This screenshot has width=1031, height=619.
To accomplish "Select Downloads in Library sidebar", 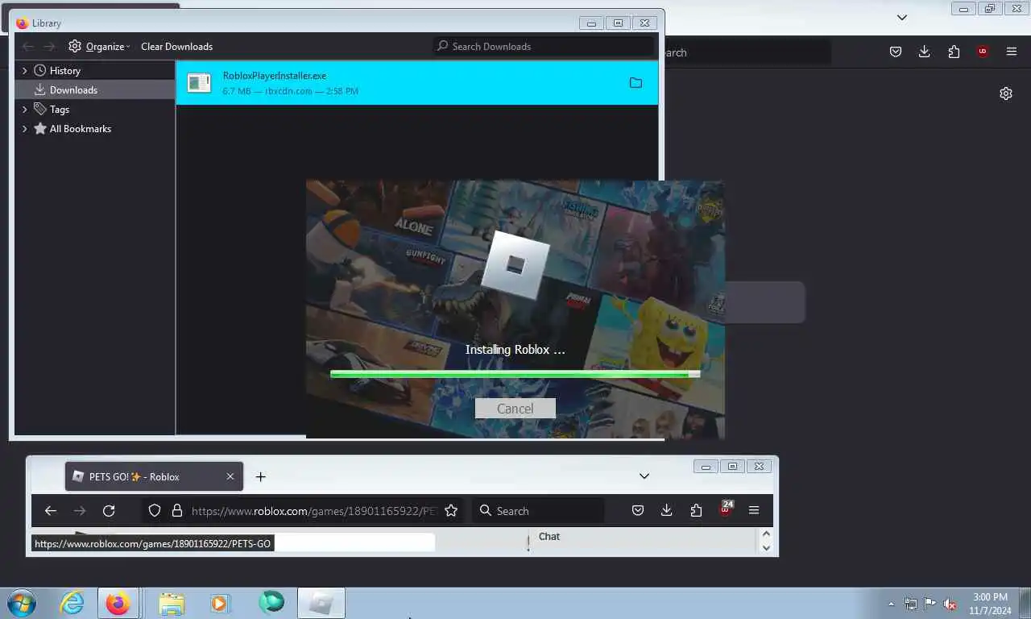I will click(x=73, y=89).
